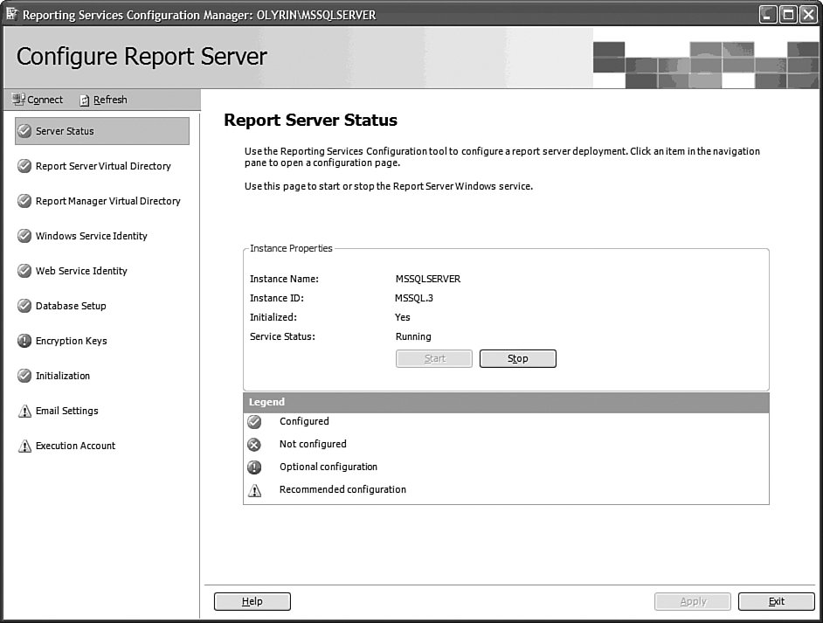Click the MSSQL.3 instance ID value
Image resolution: width=823 pixels, height=623 pixels.
coord(413,298)
